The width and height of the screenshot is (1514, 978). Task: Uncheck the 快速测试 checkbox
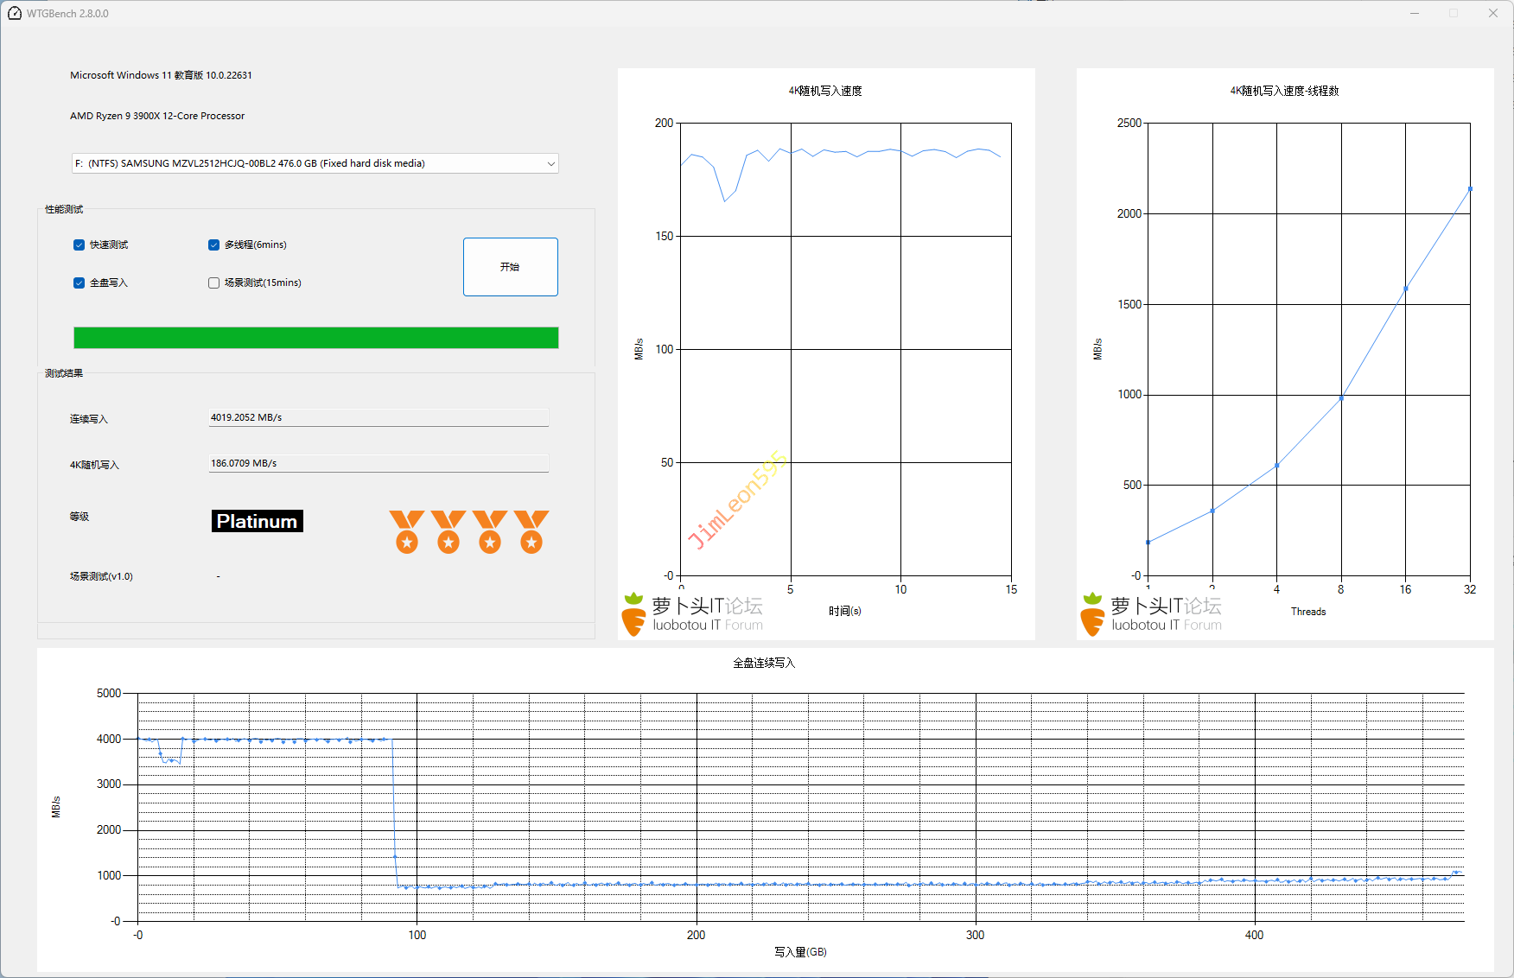(x=80, y=245)
